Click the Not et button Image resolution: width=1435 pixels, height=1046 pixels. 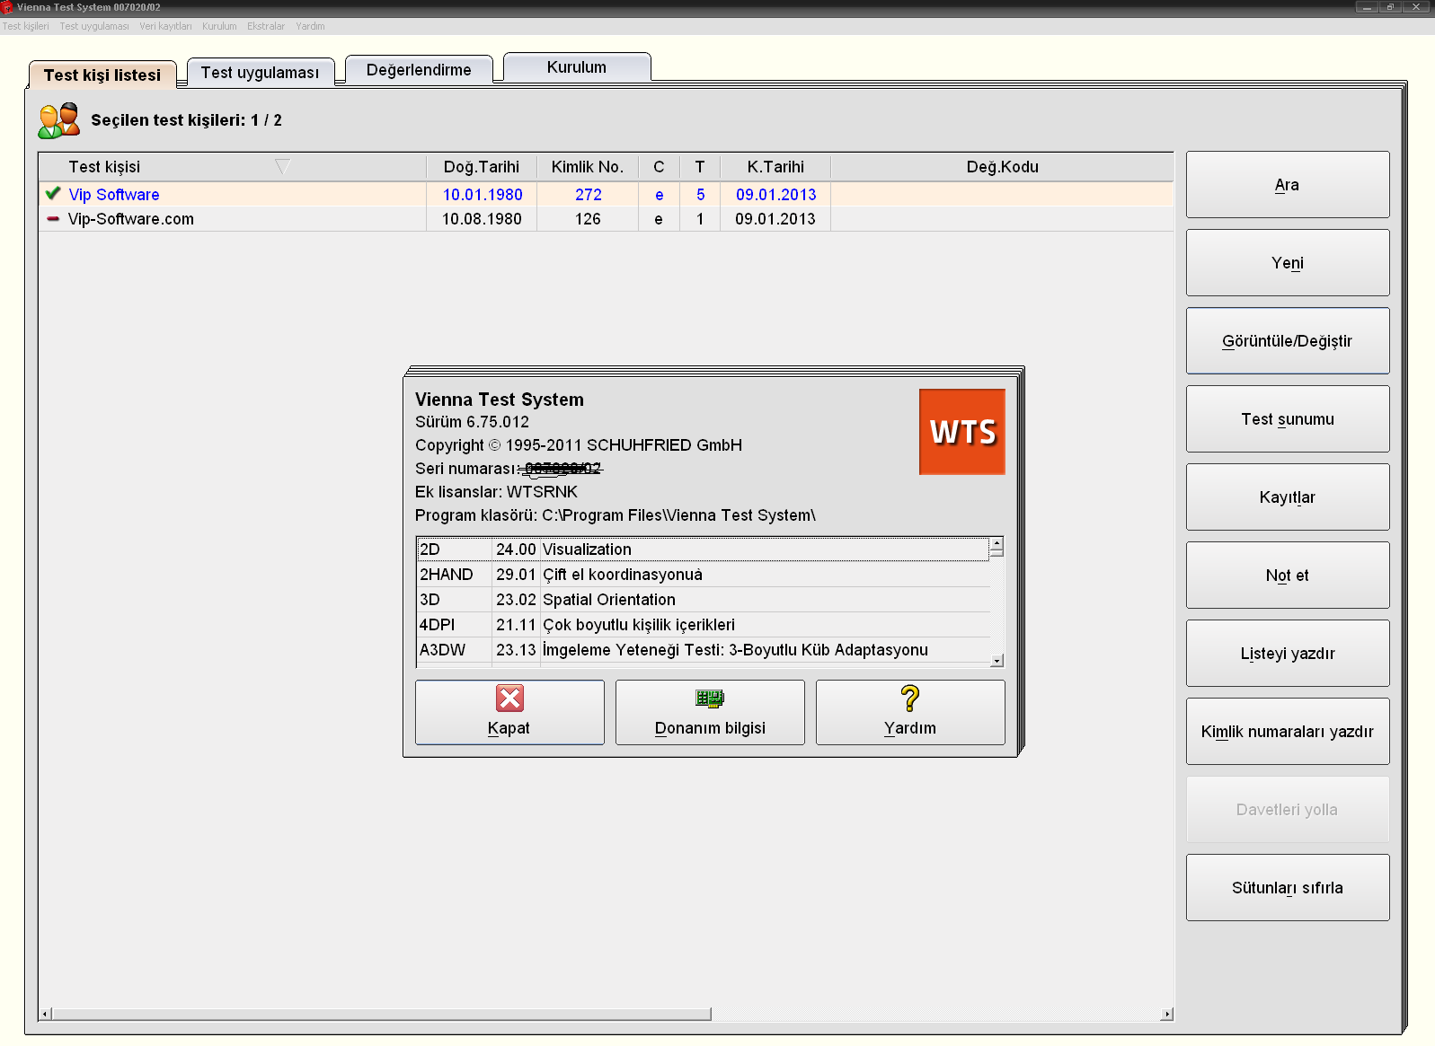(1288, 575)
